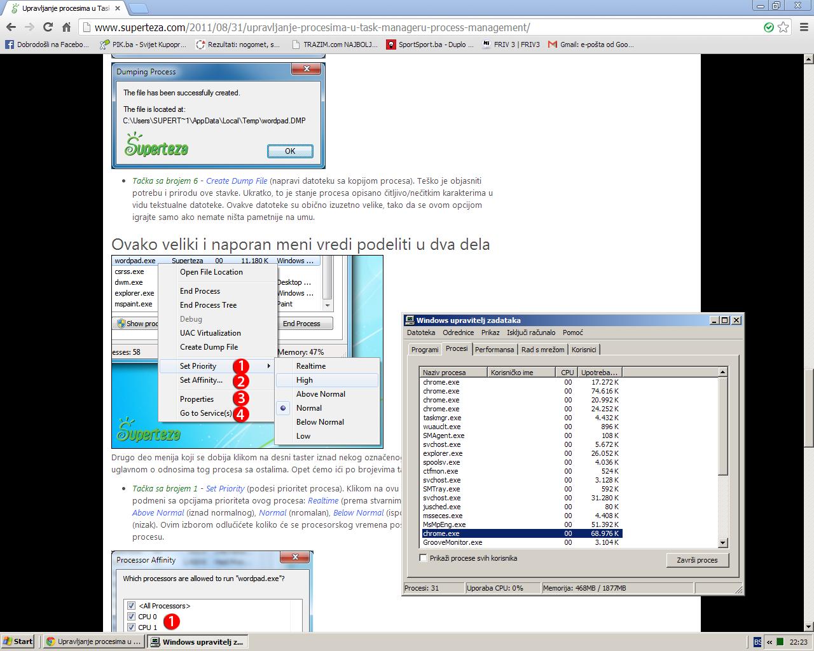Open the Rezultati: nogomet bookmark
The image size is (814, 651).
tap(238, 45)
